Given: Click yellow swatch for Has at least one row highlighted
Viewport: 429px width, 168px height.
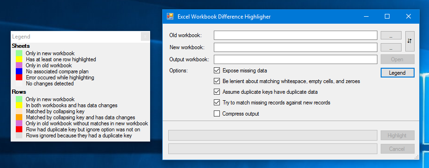Looking at the screenshot, I should tap(19, 59).
